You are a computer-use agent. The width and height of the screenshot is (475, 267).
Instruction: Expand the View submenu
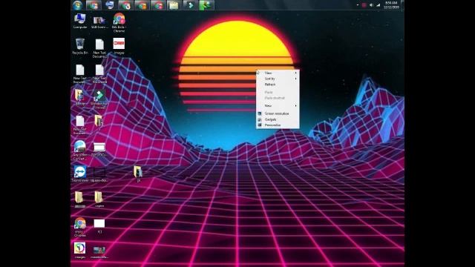click(x=278, y=73)
